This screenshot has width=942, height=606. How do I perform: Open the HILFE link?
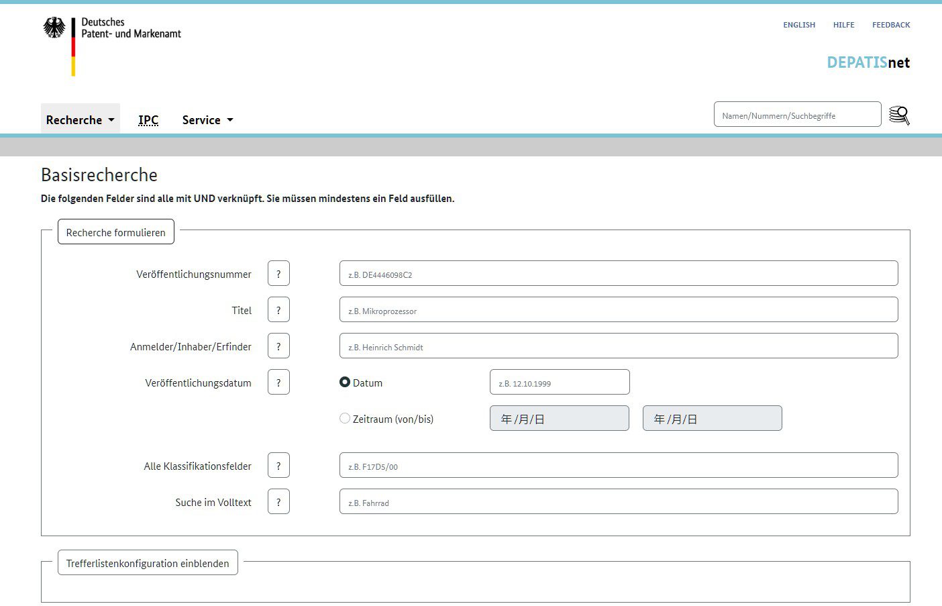point(843,25)
